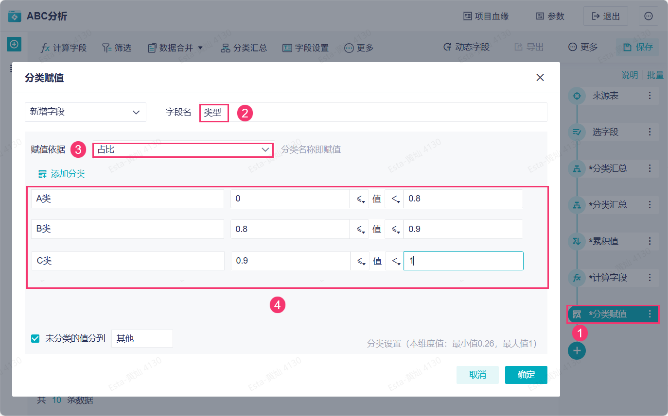The height and width of the screenshot is (416, 668).
Task: Click the 说明 link
Action: [630, 75]
